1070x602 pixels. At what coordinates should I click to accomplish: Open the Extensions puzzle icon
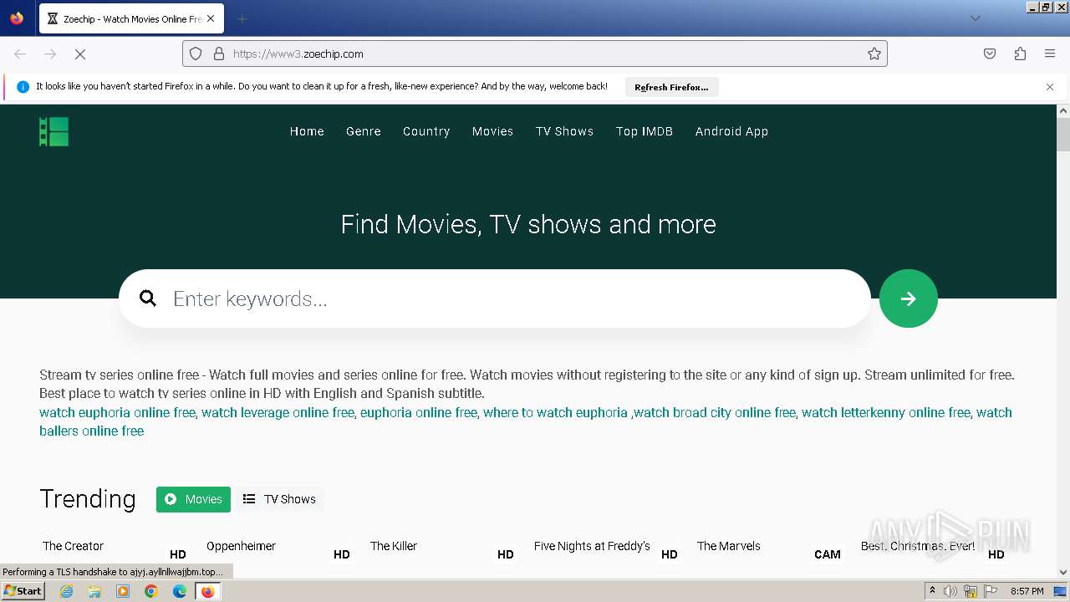point(1020,54)
